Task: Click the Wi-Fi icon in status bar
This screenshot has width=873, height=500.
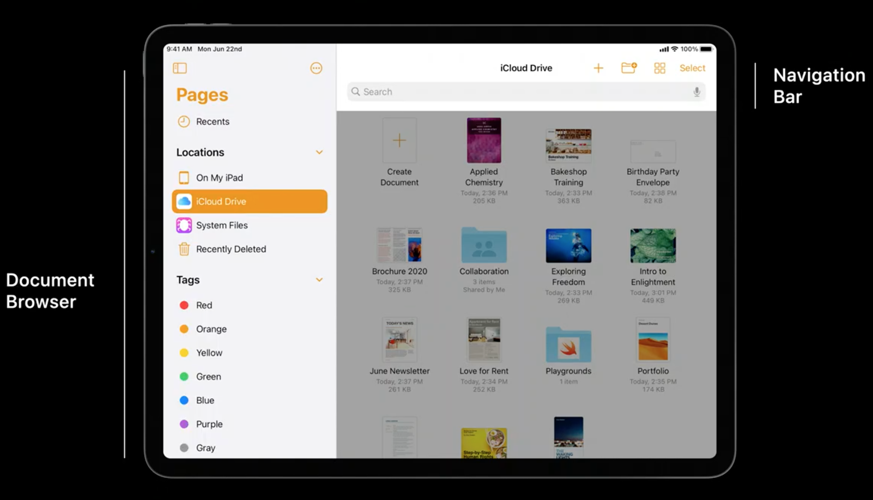Action: click(x=675, y=49)
